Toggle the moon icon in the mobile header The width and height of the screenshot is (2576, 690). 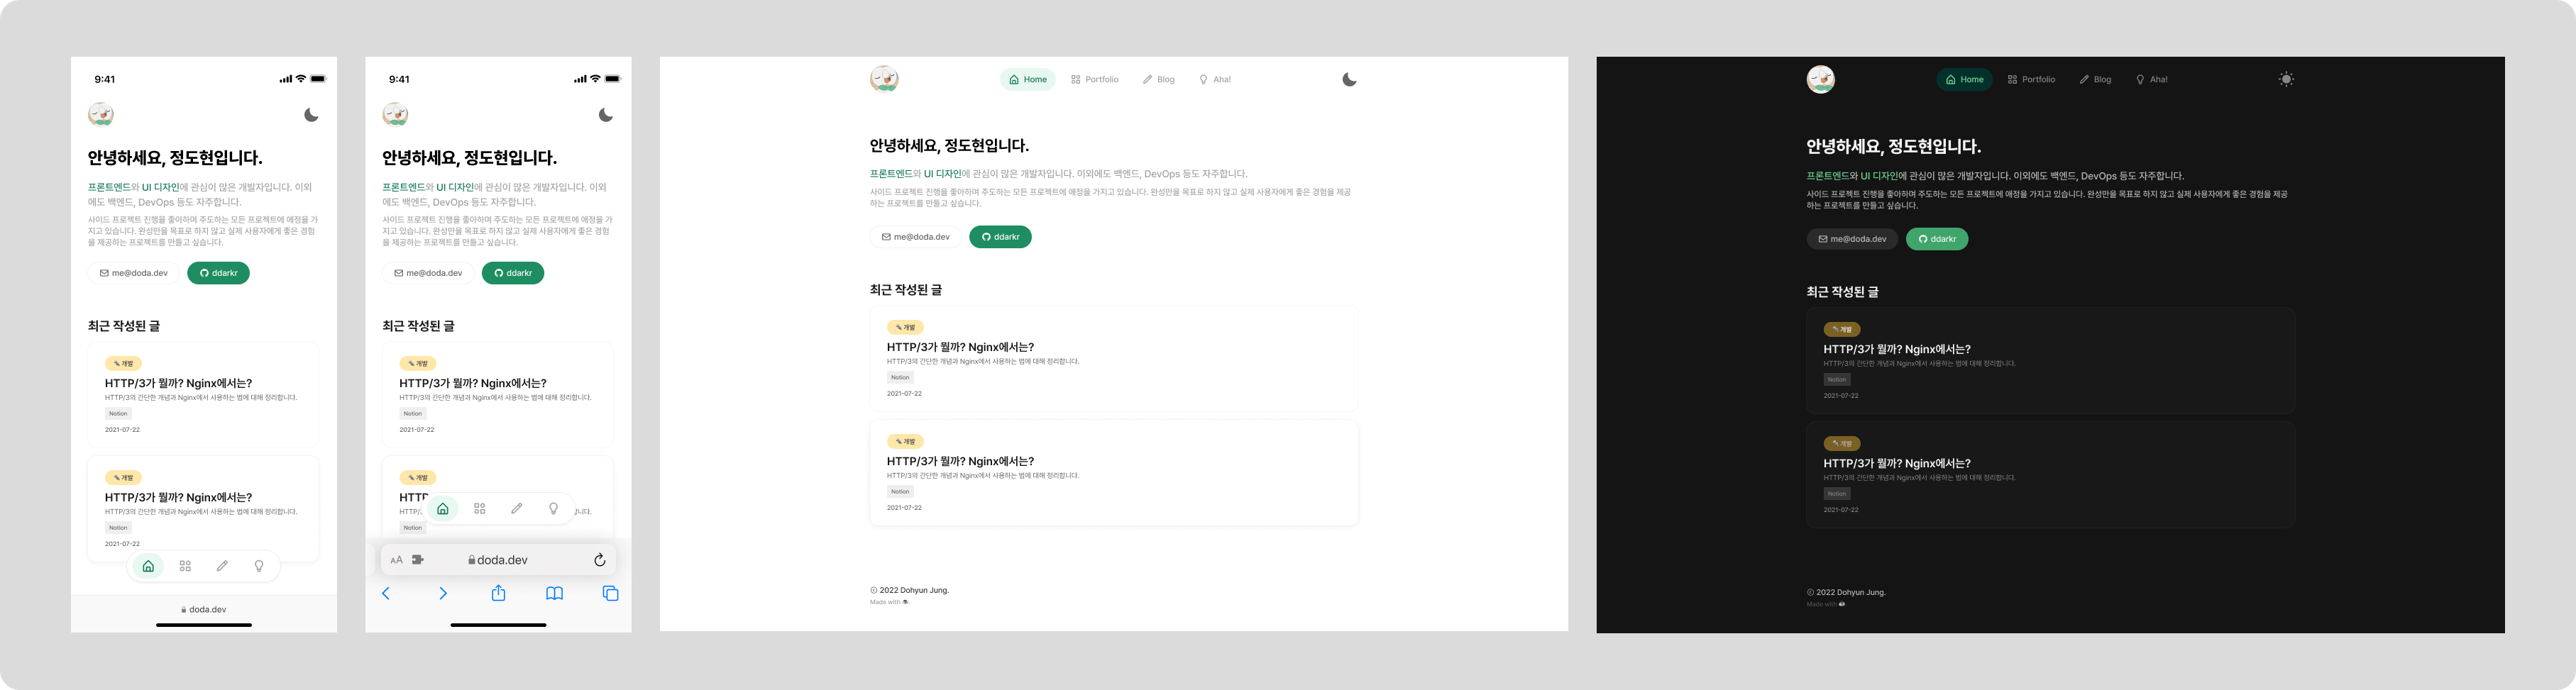click(310, 114)
